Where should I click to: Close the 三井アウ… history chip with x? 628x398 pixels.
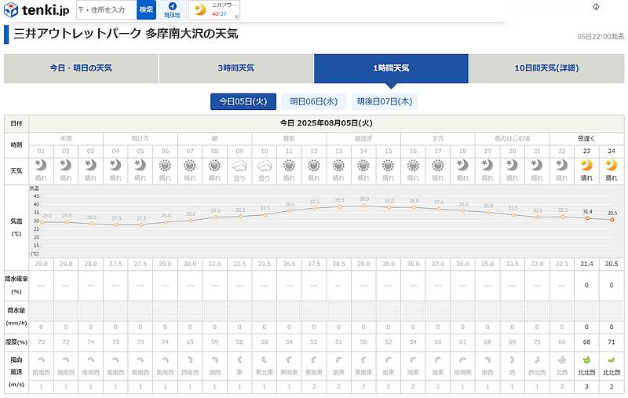click(x=236, y=16)
